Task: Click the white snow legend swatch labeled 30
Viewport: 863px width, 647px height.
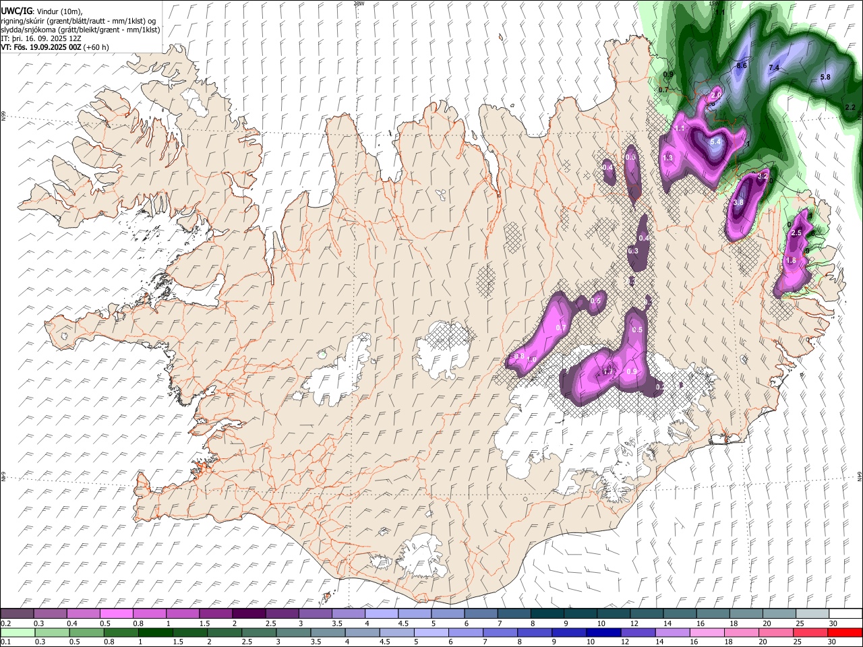Action: 845,613
